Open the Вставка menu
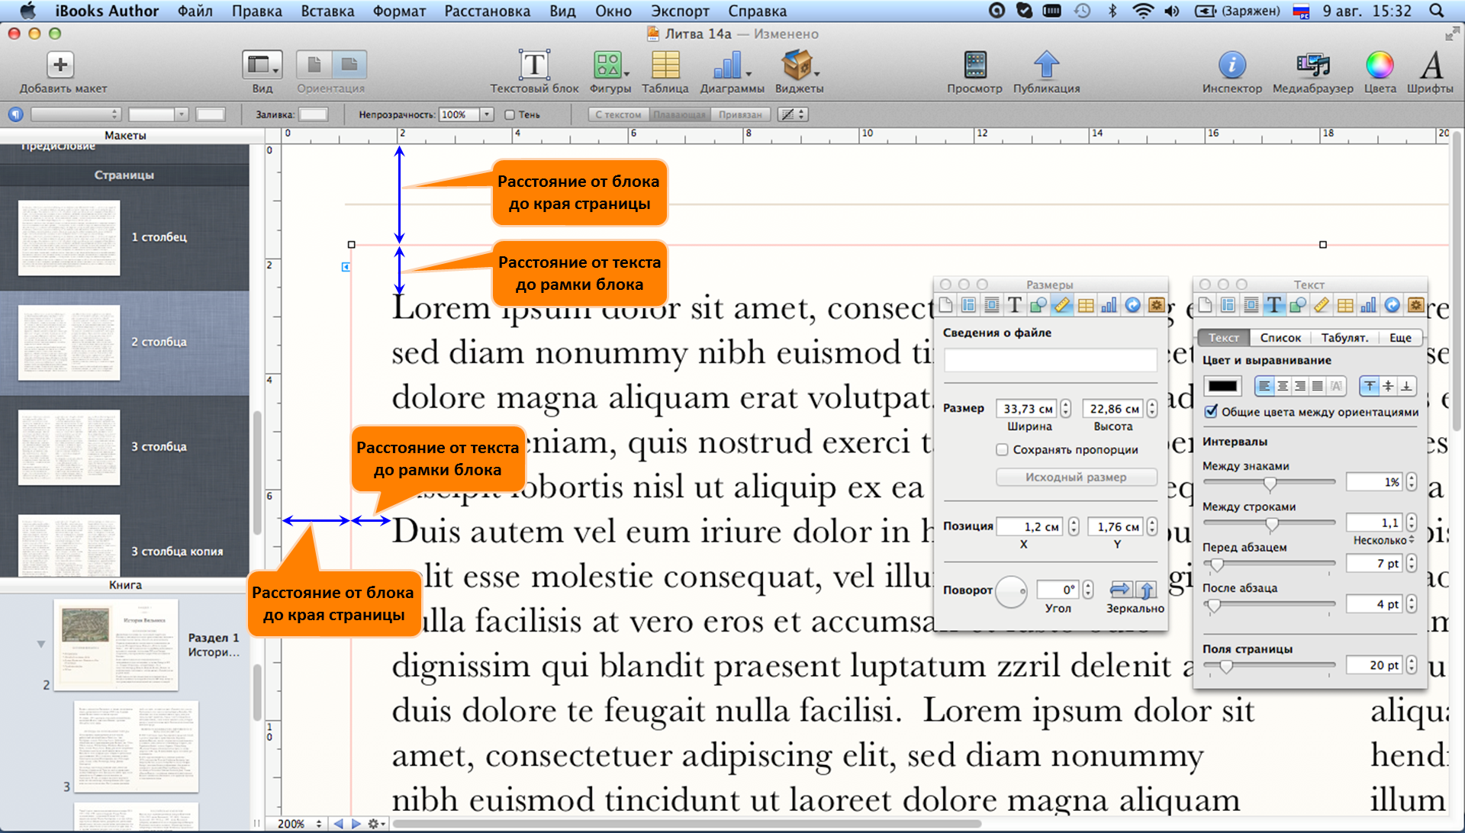The height and width of the screenshot is (833, 1465). pyautogui.click(x=327, y=11)
